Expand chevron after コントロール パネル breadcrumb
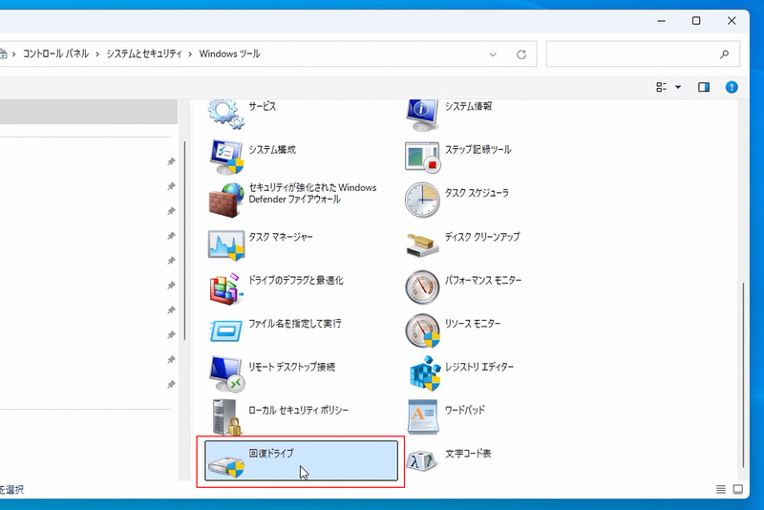This screenshot has width=764, height=510. (x=97, y=54)
